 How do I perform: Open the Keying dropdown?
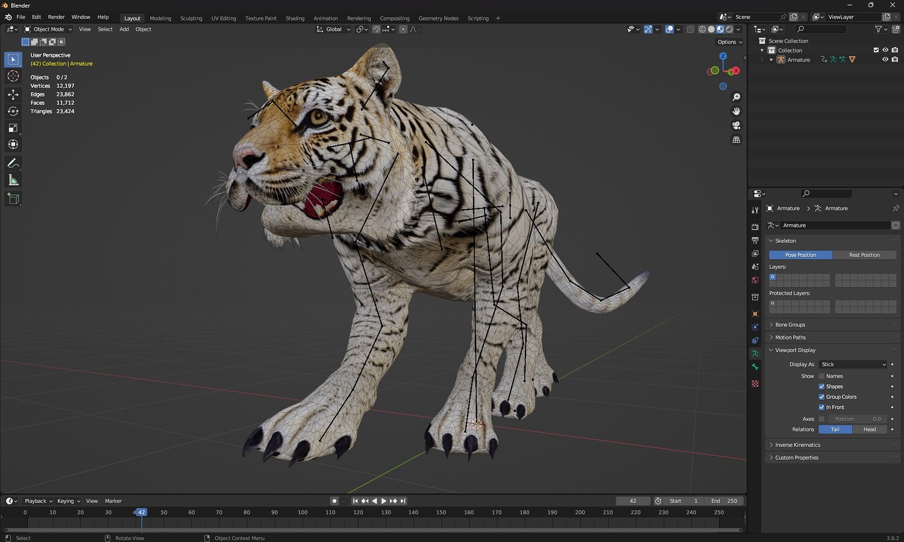69,501
